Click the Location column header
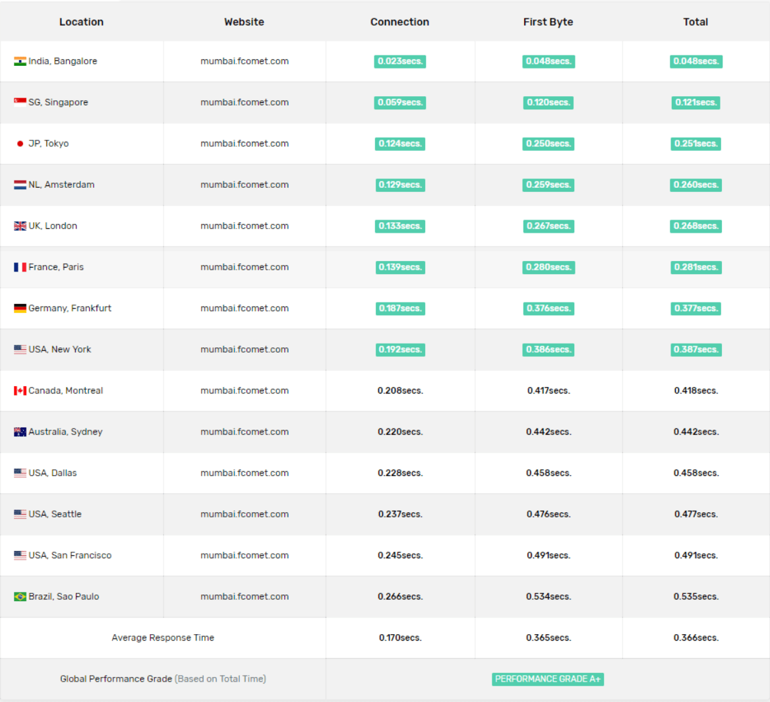Screen dimensions: 770x702 (x=81, y=22)
